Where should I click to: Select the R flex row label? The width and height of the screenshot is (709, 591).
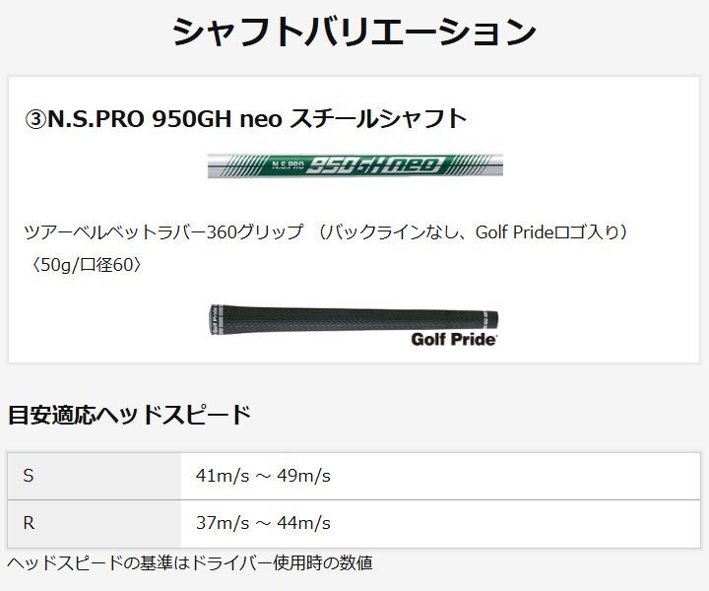29,523
